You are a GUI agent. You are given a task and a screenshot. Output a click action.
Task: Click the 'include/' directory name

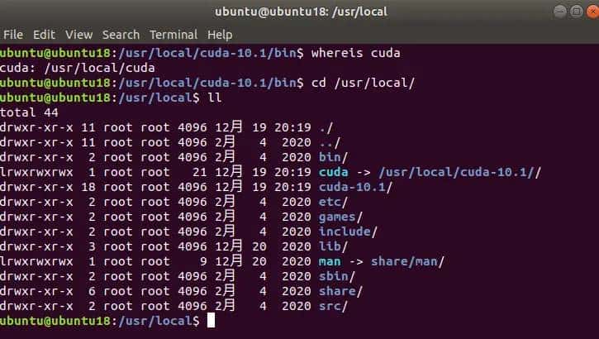click(348, 232)
